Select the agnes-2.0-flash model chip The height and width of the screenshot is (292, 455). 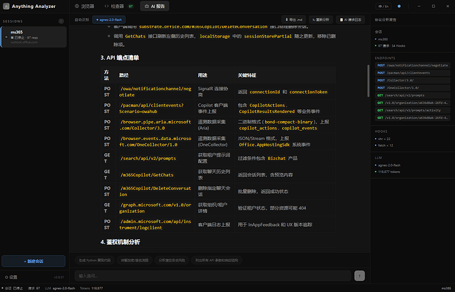pos(109,20)
